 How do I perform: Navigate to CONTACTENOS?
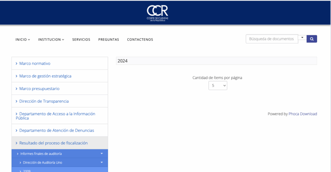(x=140, y=40)
